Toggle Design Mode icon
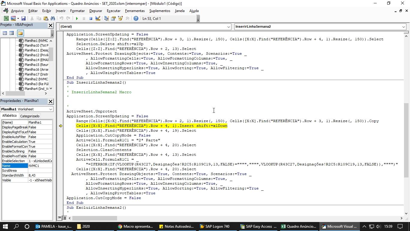The height and width of the screenshot is (231, 410). coord(98,18)
